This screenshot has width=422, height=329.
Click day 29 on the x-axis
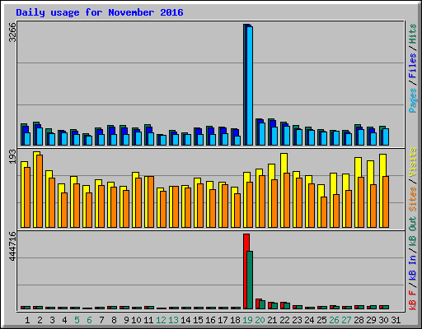pyautogui.click(x=371, y=320)
